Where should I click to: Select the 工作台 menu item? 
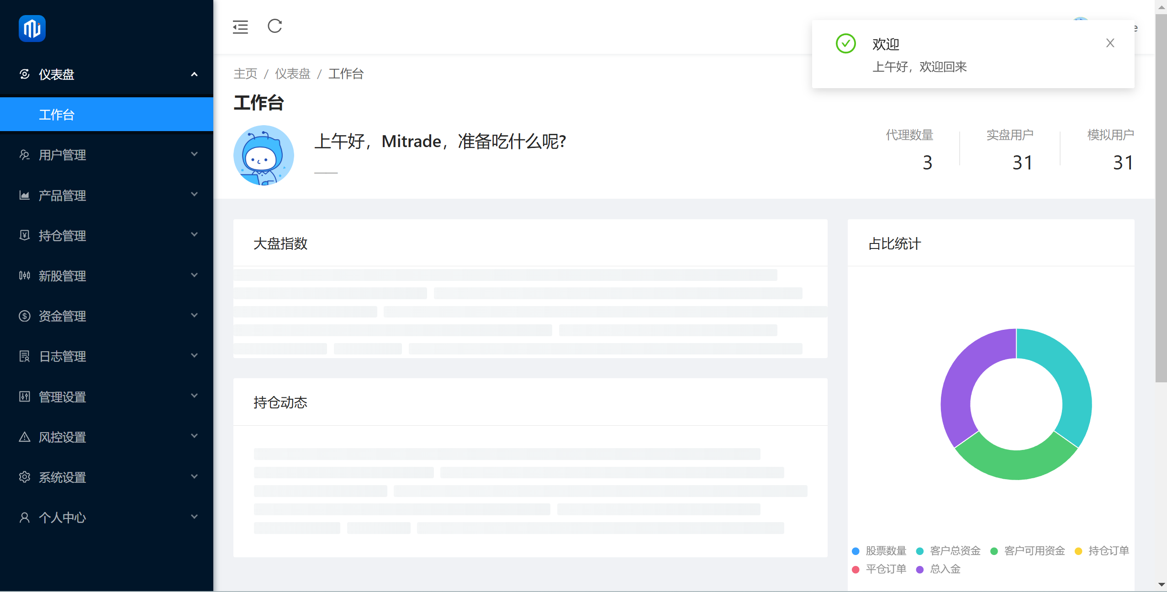click(57, 115)
